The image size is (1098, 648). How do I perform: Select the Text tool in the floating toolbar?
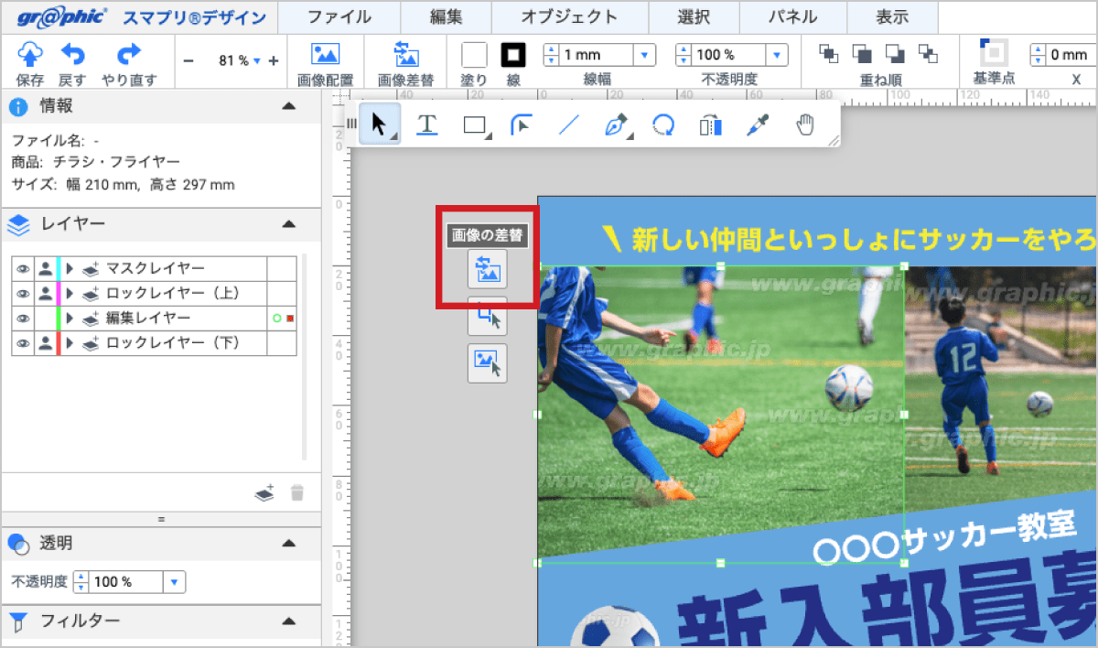[x=426, y=124]
